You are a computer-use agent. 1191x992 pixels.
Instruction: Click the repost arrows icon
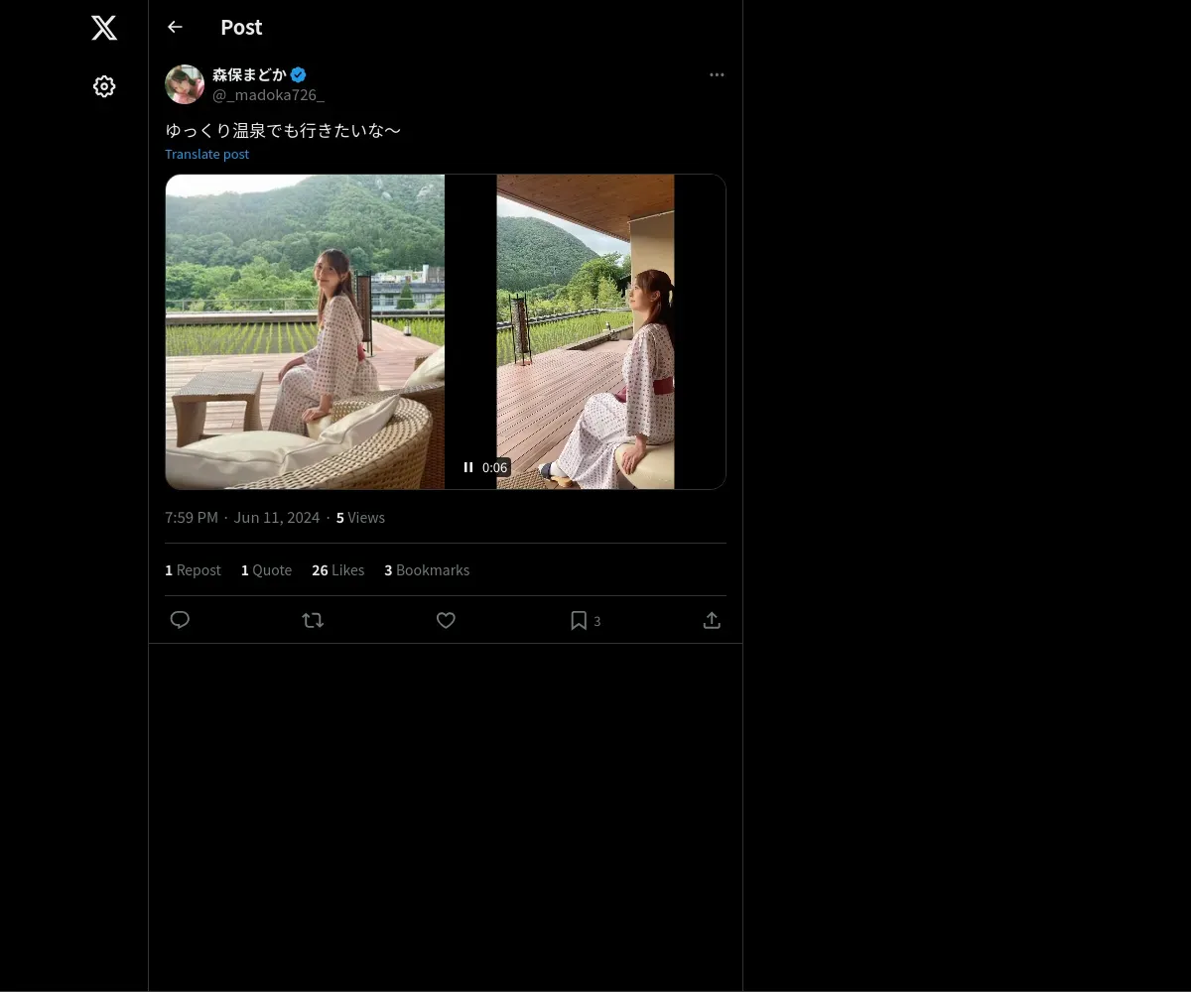pyautogui.click(x=313, y=620)
